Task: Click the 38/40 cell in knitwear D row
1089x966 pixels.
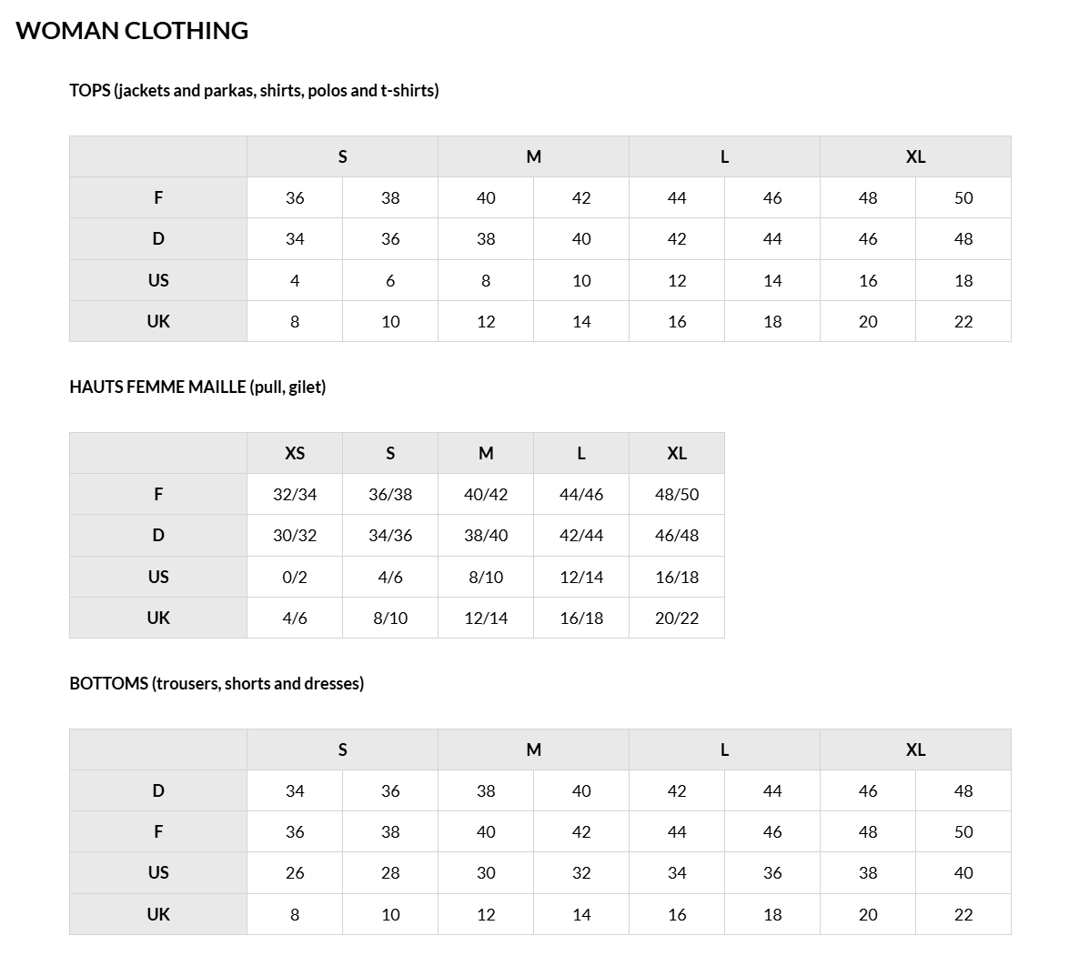Action: [486, 535]
